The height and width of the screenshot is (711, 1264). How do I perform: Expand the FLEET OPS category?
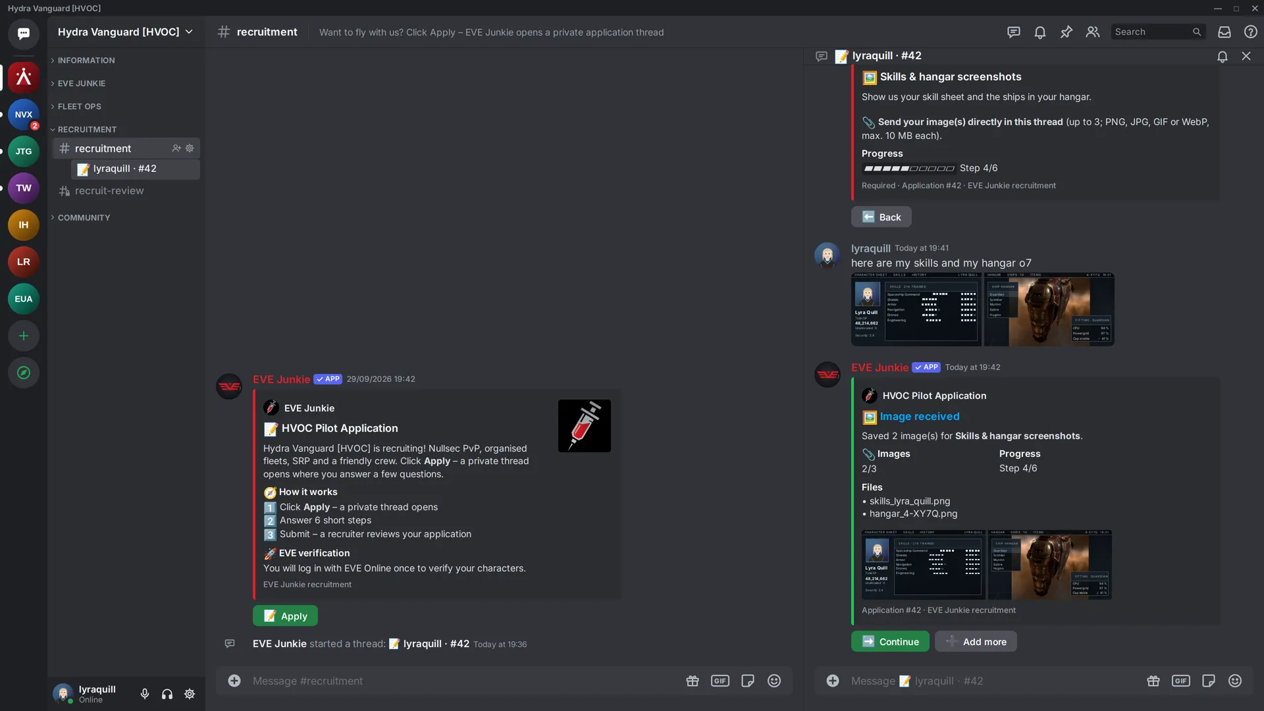pos(76,106)
